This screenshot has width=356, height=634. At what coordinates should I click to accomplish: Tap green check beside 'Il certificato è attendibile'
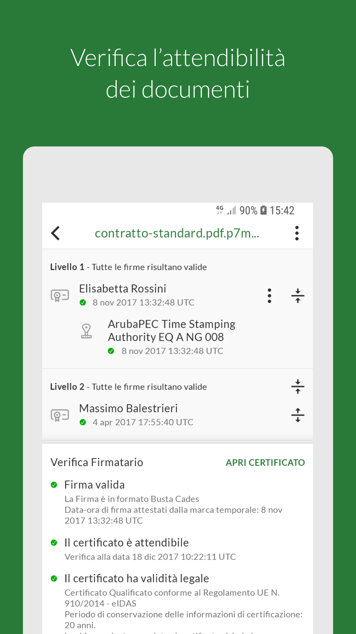[x=54, y=543]
